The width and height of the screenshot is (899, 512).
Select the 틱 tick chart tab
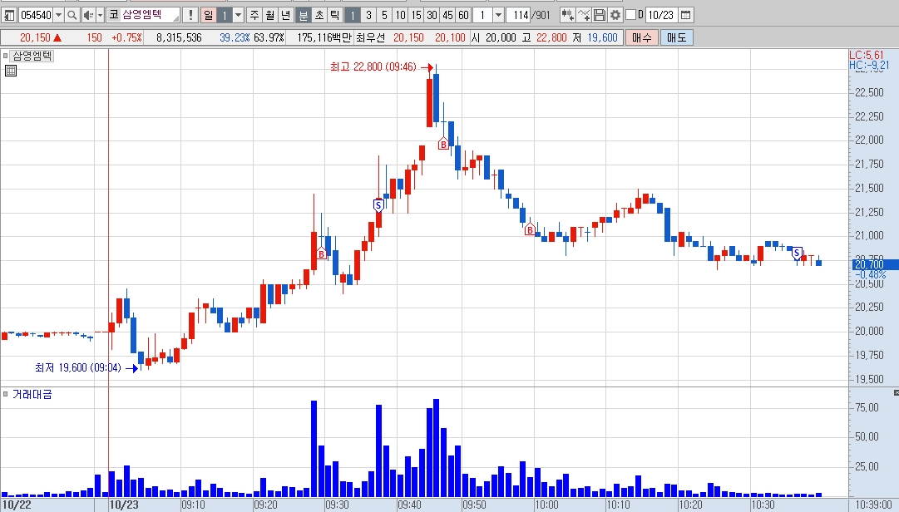coord(335,15)
